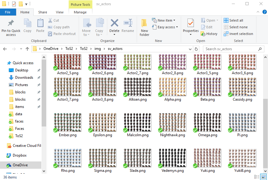This screenshot has height=180, width=268.
Task: Collapse the ribbon with chevron
Action: coord(258,12)
